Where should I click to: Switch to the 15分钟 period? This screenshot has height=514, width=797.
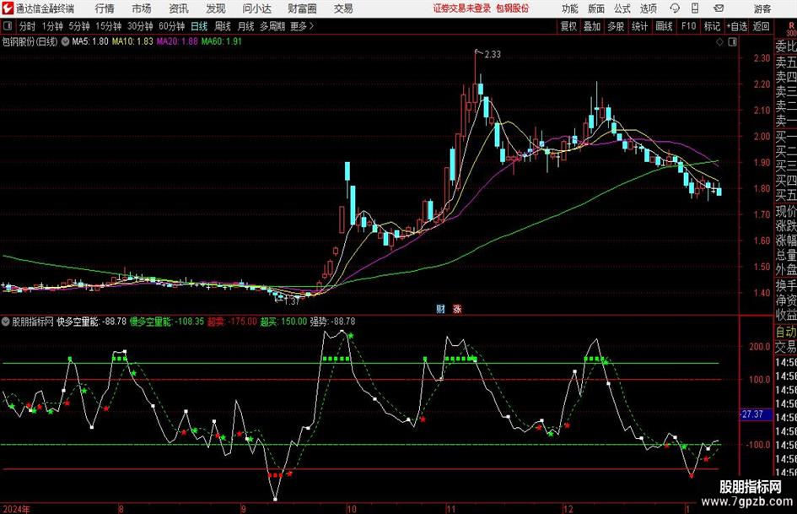tap(108, 26)
